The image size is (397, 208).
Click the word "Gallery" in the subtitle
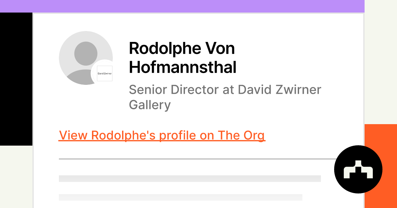[x=150, y=105]
